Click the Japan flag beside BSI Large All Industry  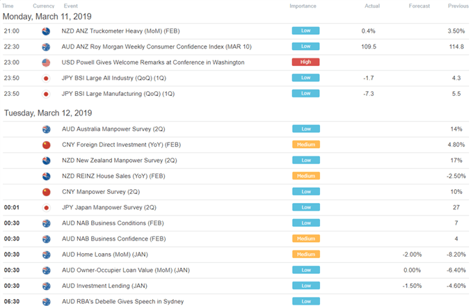tap(46, 78)
